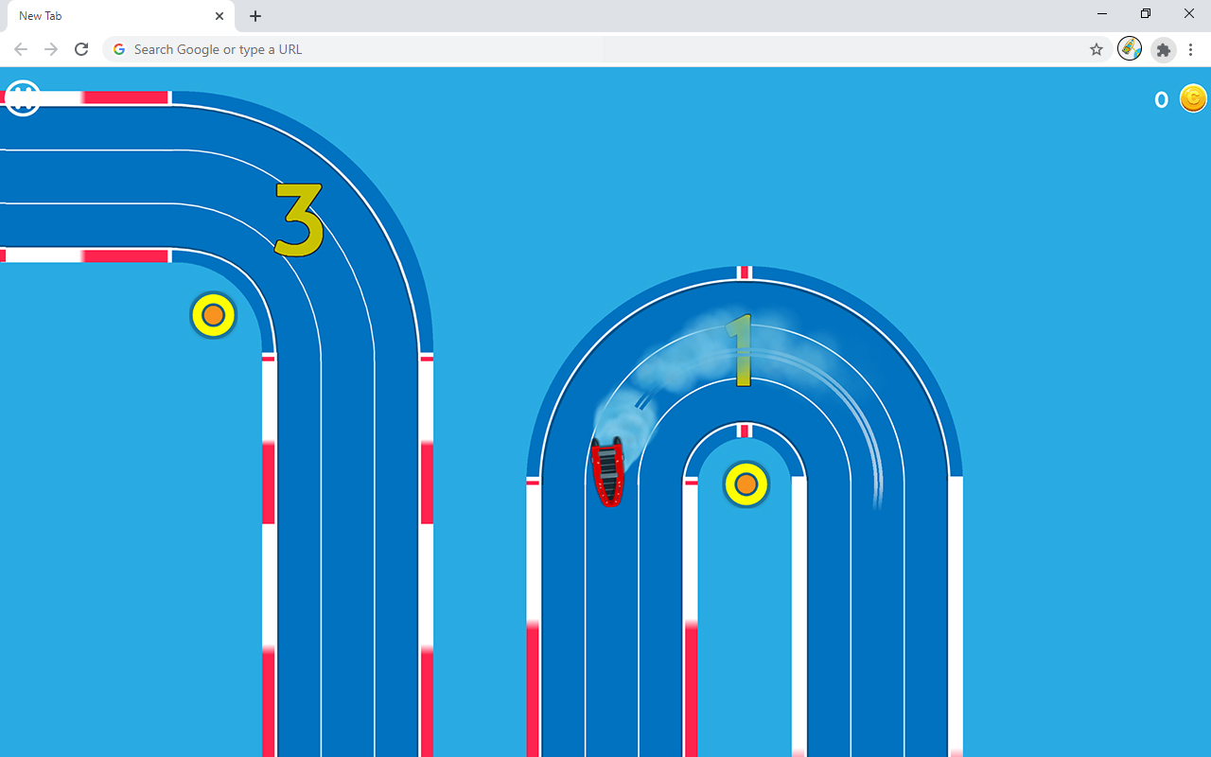Click the Google search icon in the omnibox
This screenshot has height=757, width=1211.
click(x=118, y=49)
